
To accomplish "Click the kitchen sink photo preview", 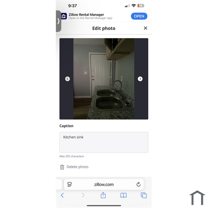I will tap(104, 79).
